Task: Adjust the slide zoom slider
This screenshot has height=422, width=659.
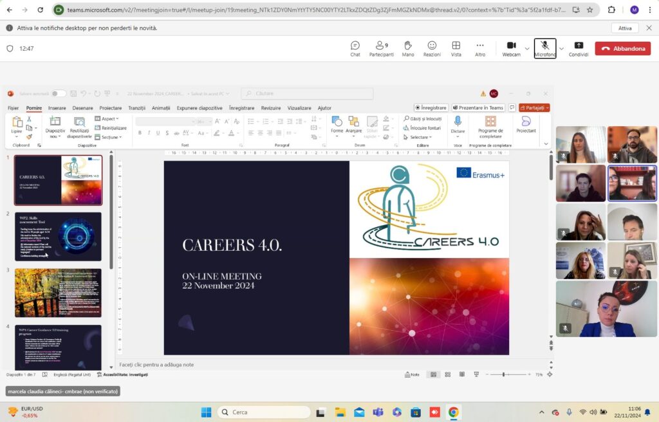Action: tap(503, 374)
